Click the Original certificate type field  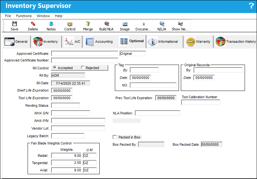coord(133,54)
